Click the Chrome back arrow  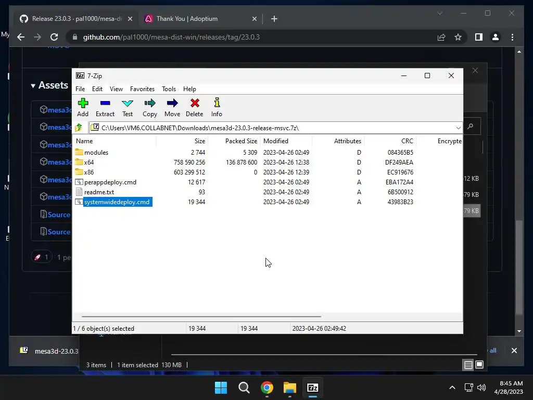tap(21, 37)
